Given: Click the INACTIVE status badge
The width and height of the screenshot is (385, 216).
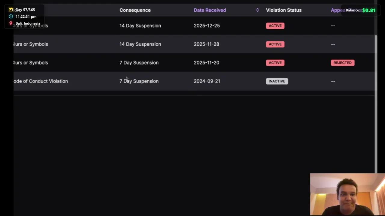Looking at the screenshot, I should coord(277,81).
